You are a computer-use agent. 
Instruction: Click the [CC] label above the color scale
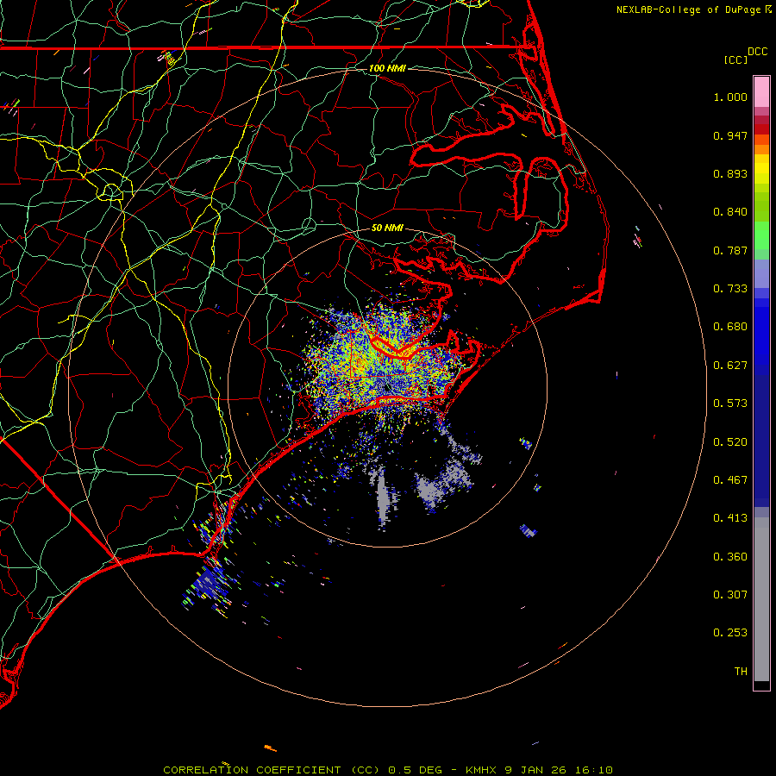tap(735, 59)
